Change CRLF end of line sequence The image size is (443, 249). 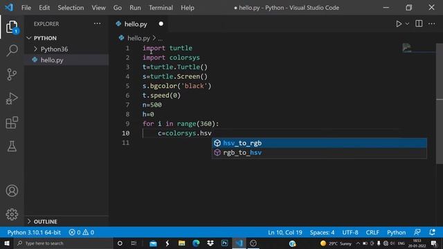(372, 232)
